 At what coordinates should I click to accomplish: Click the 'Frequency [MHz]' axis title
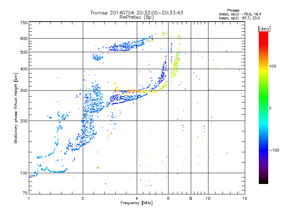click(136, 203)
